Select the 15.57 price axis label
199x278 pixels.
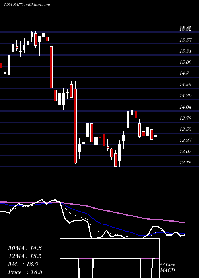point(185,40)
